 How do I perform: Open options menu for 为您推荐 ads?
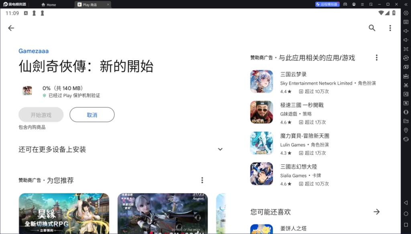point(202,180)
